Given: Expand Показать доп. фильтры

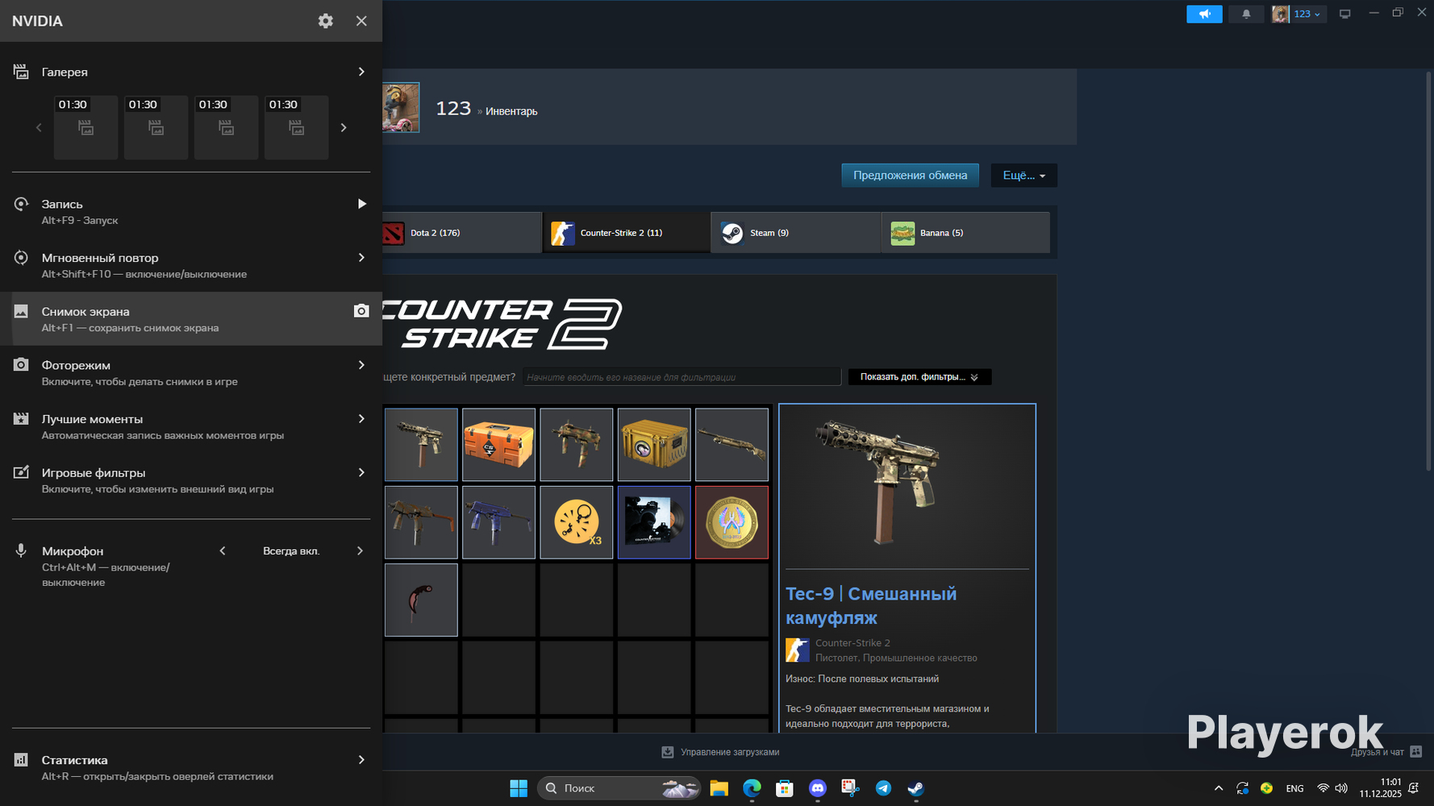Looking at the screenshot, I should coord(919,377).
